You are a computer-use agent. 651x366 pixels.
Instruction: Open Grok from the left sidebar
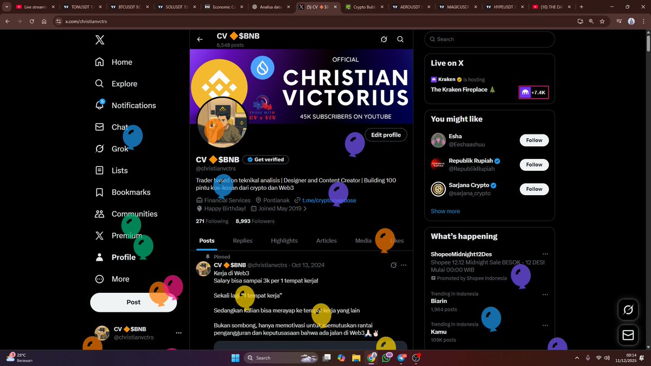pyautogui.click(x=119, y=149)
